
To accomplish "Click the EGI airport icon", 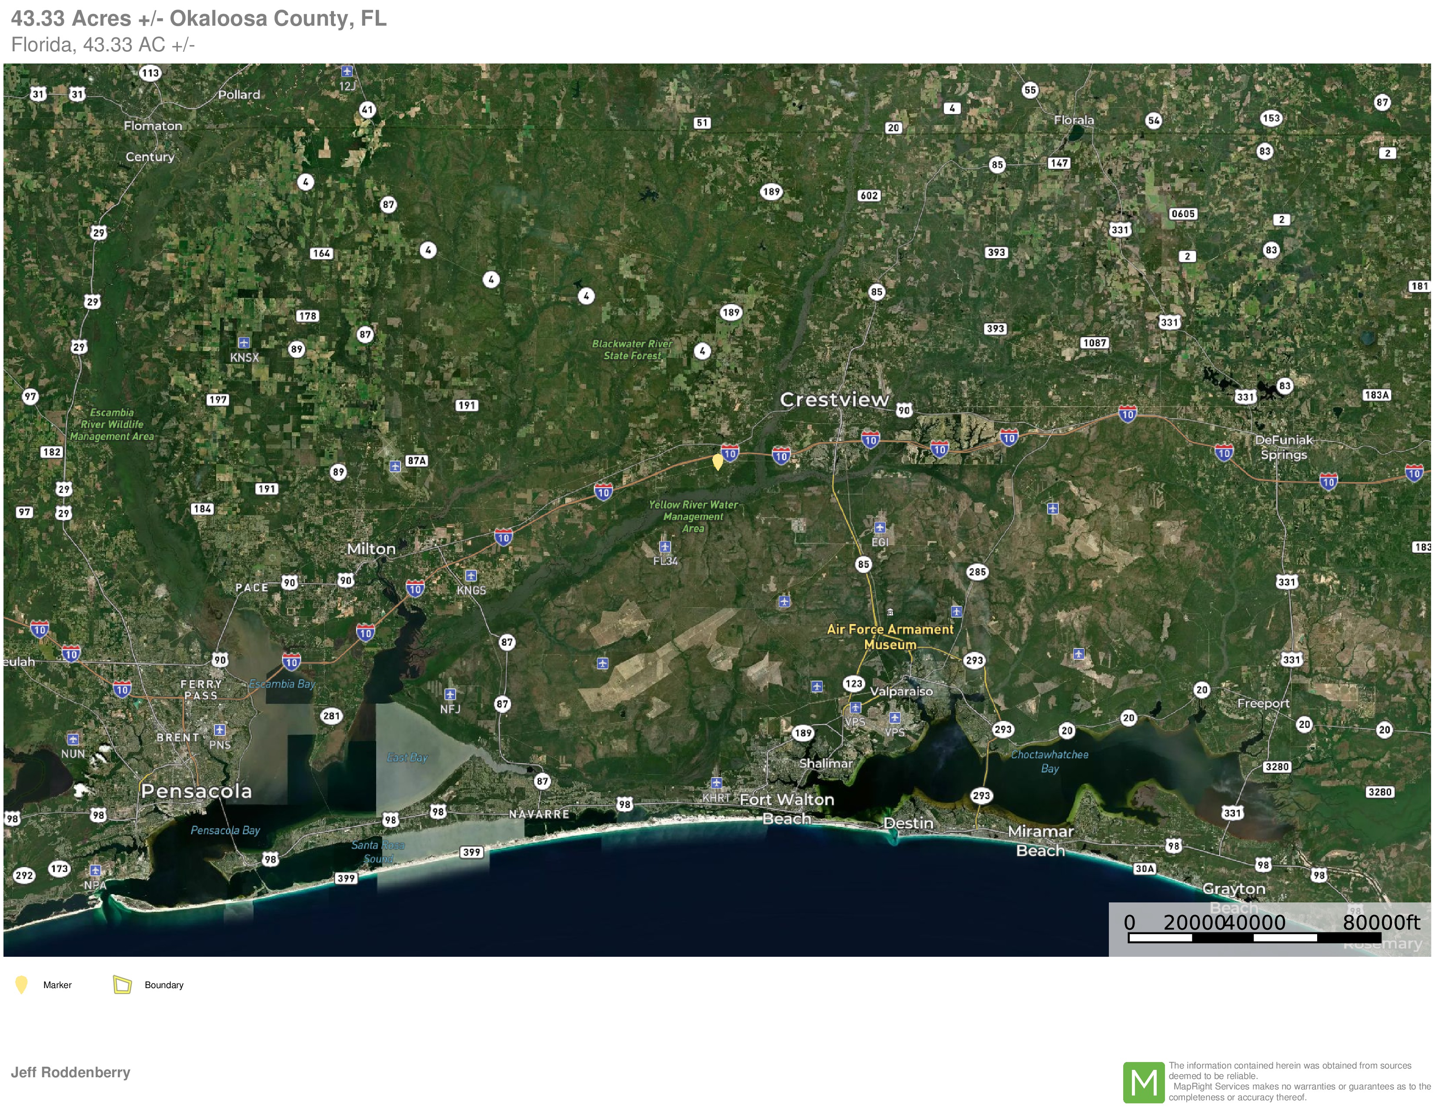I will click(880, 528).
